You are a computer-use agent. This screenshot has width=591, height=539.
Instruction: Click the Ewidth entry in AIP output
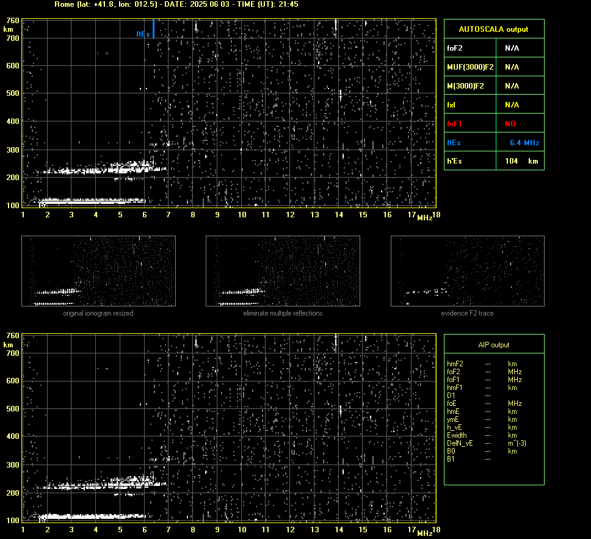point(482,435)
